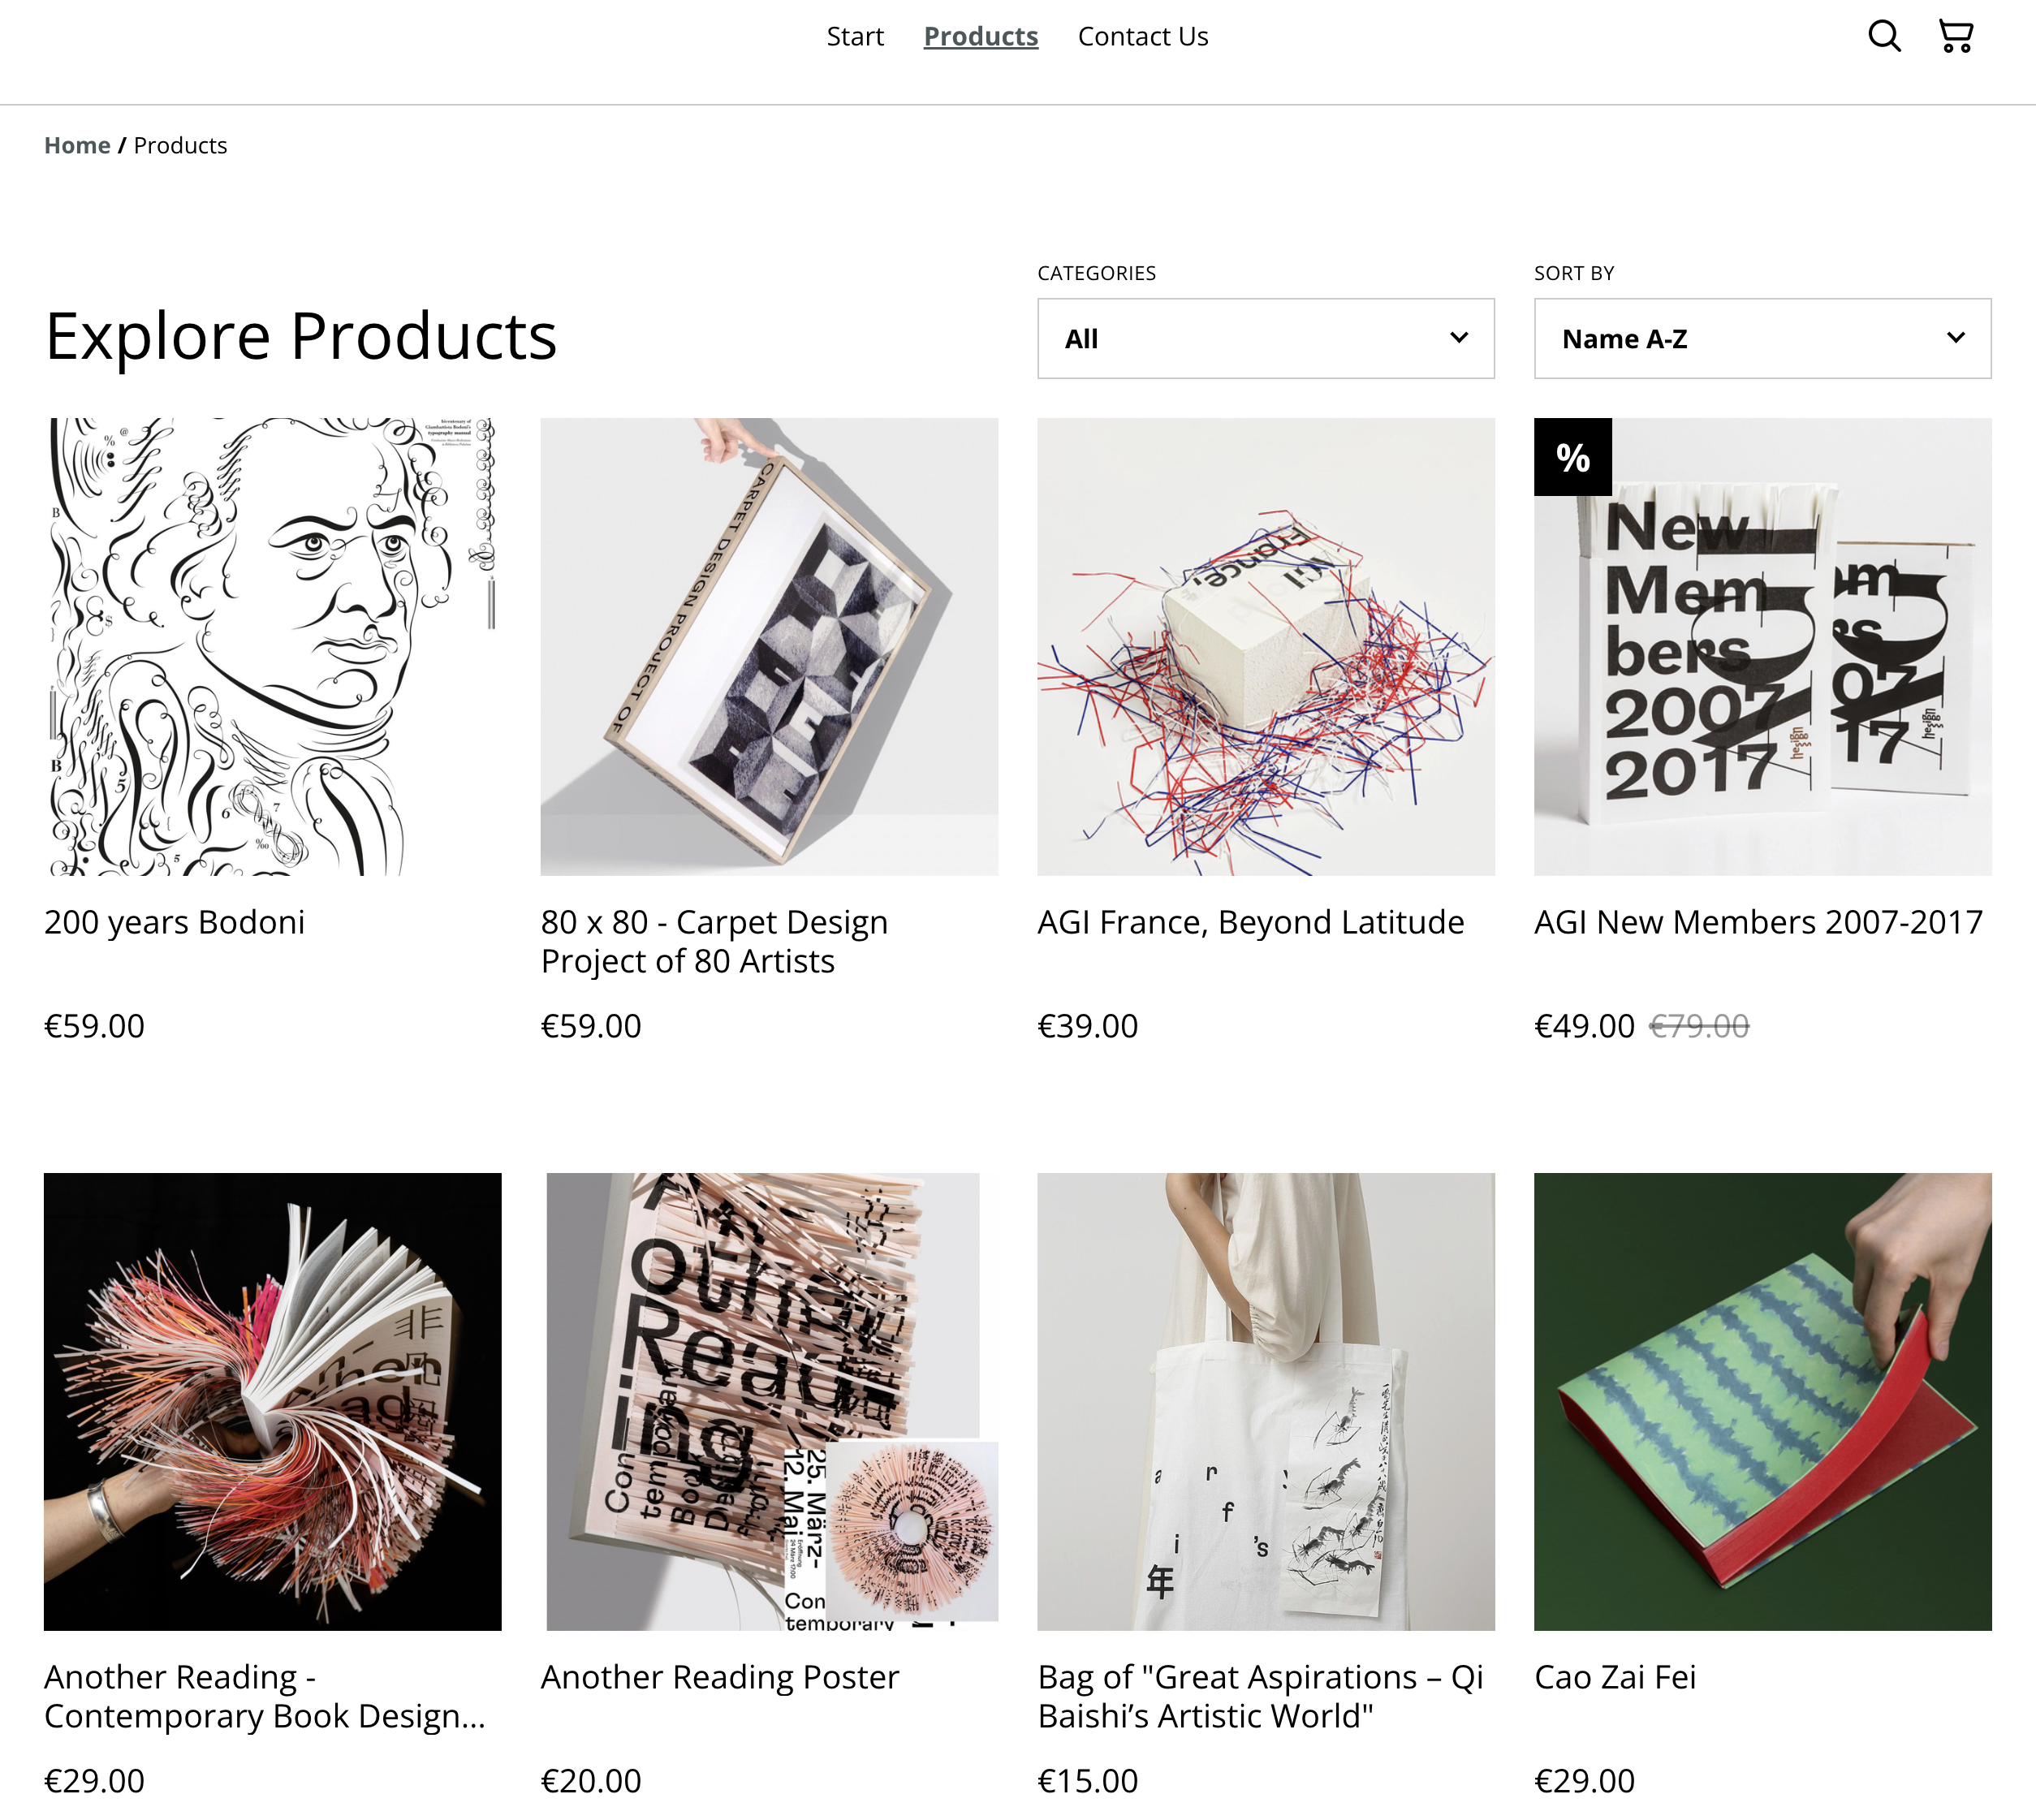Click the Another Reading book thumbnail on black
This screenshot has width=2036, height=1820.
click(272, 1401)
